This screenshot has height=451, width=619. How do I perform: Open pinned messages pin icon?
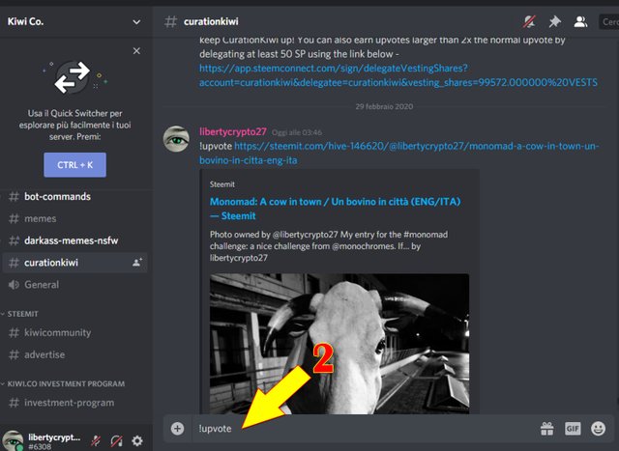(554, 21)
